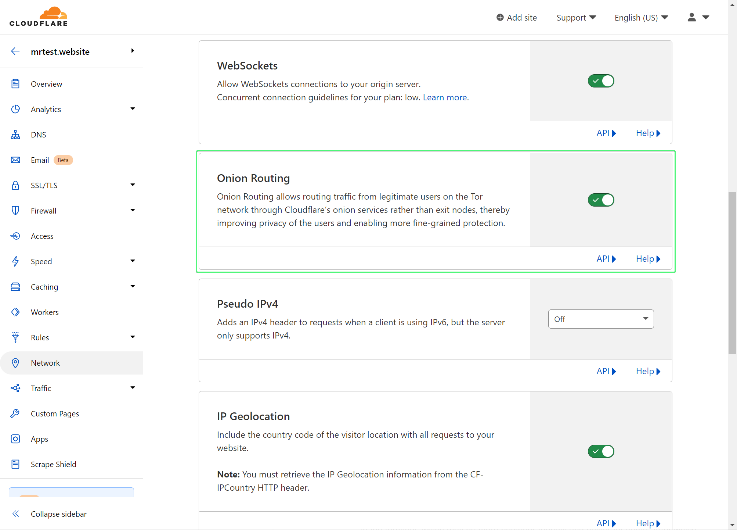Open the API link under Onion Routing
The image size is (737, 530).
tap(606, 259)
